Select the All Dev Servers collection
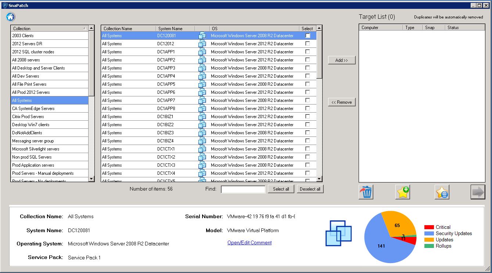 (50, 76)
